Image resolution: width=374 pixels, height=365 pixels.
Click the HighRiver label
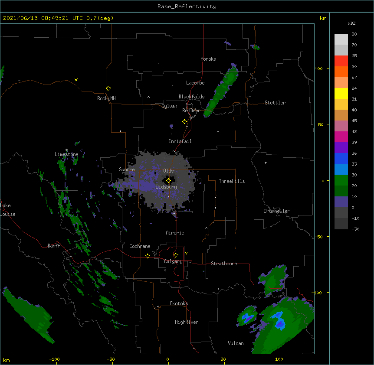[x=187, y=322]
